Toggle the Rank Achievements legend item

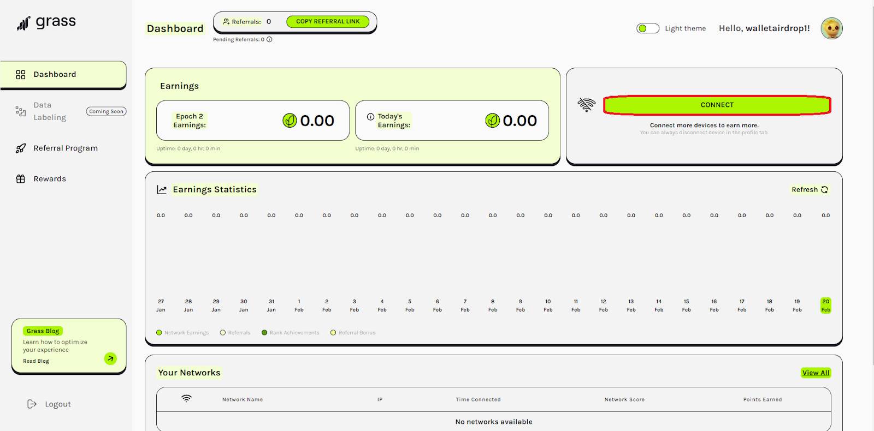(291, 333)
